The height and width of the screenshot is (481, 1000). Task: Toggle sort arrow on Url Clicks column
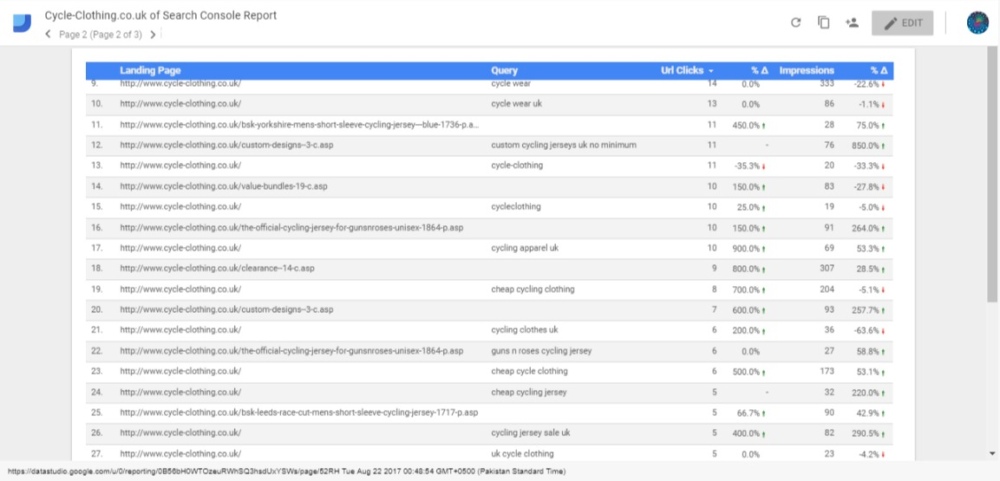pyautogui.click(x=710, y=71)
